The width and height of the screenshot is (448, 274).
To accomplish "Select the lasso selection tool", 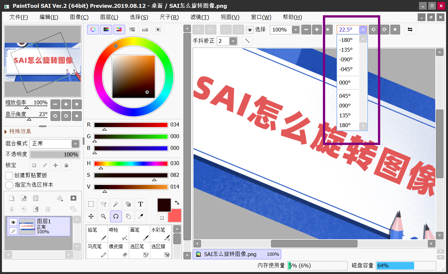I will tap(104, 204).
